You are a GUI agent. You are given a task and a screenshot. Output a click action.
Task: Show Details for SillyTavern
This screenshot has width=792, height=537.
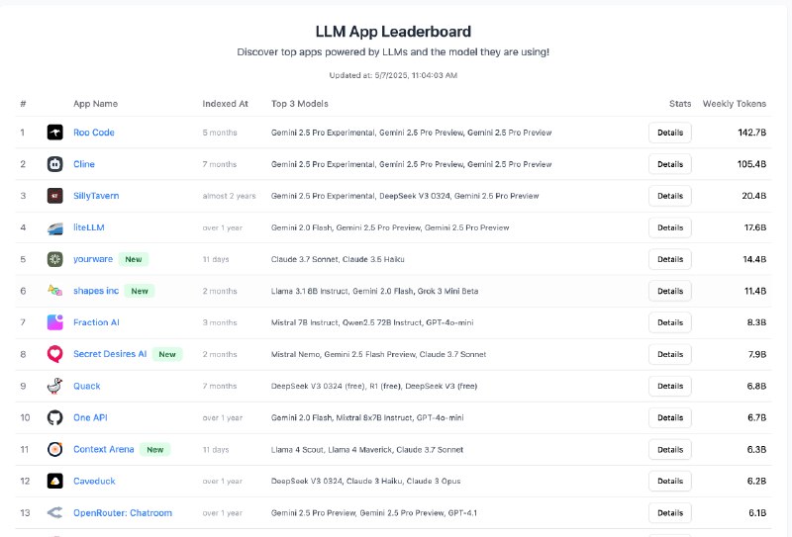(670, 196)
